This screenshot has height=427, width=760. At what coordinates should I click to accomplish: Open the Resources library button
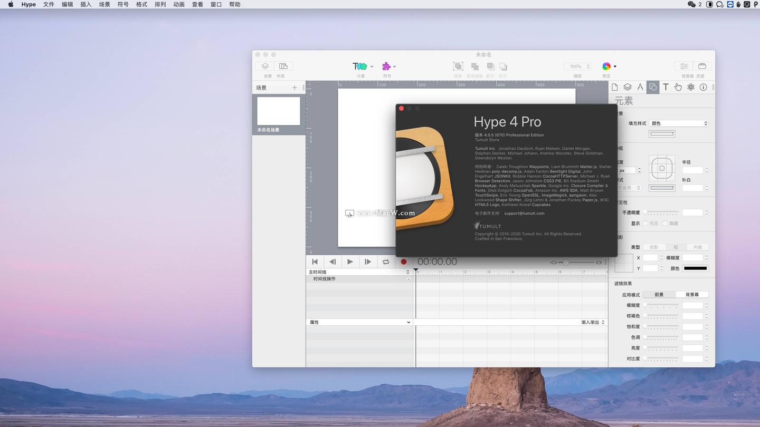[702, 66]
